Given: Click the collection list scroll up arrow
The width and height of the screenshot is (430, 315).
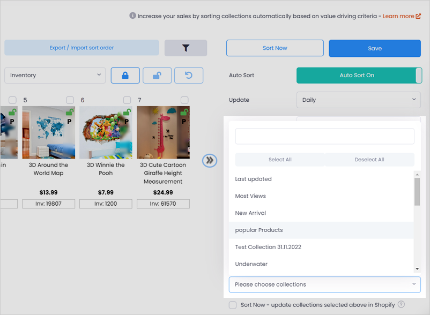Looking at the screenshot, I should coord(417,175).
